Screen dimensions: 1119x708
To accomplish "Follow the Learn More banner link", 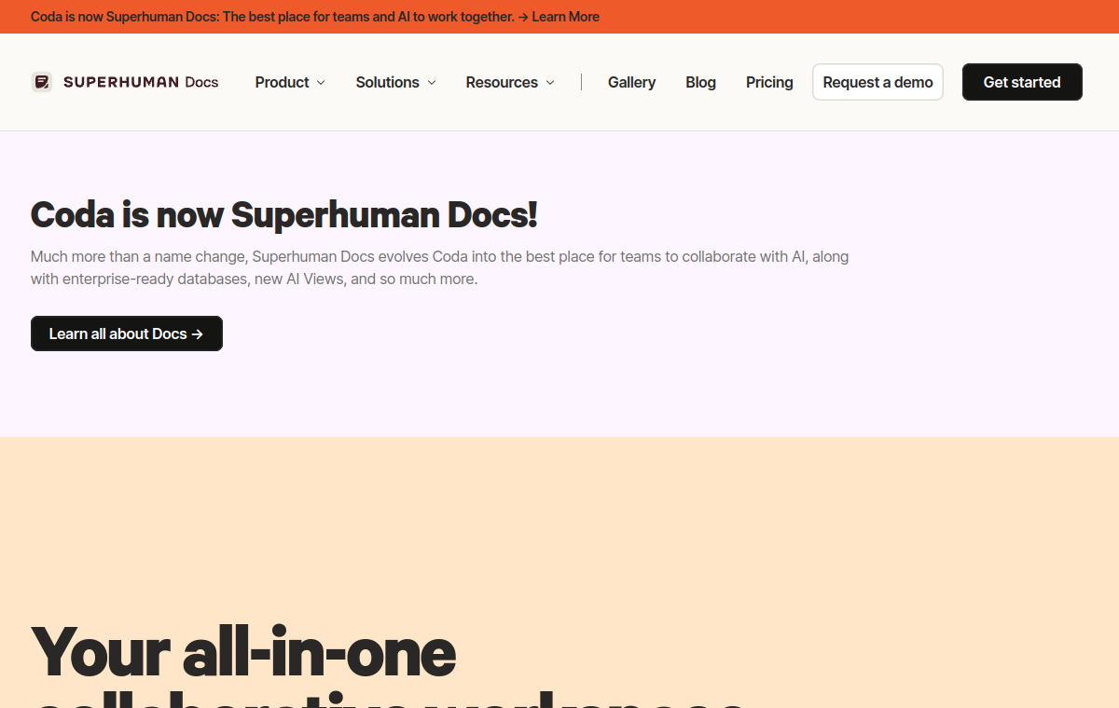I will click(x=565, y=17).
